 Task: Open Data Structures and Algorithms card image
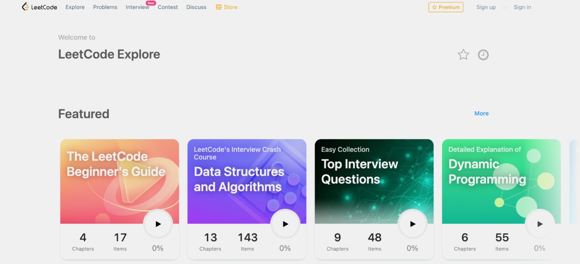point(247,181)
